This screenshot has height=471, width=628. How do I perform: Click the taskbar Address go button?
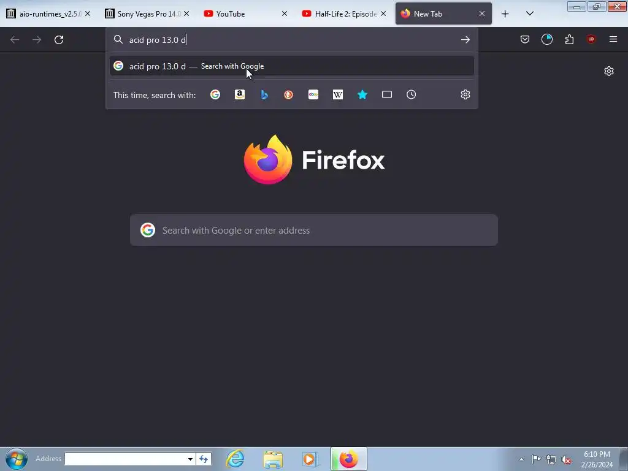click(204, 459)
